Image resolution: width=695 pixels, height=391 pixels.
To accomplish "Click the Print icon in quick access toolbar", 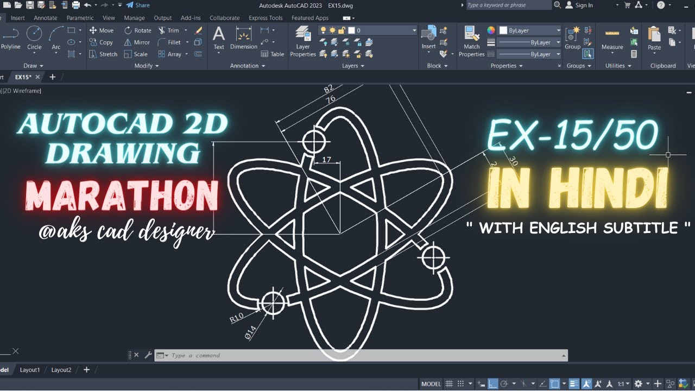I will pos(75,5).
